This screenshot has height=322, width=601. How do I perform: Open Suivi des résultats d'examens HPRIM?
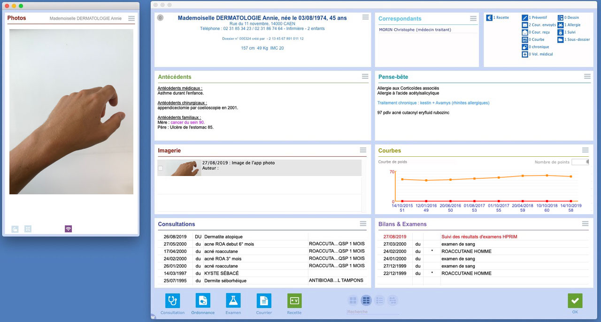pyautogui.click(x=479, y=237)
